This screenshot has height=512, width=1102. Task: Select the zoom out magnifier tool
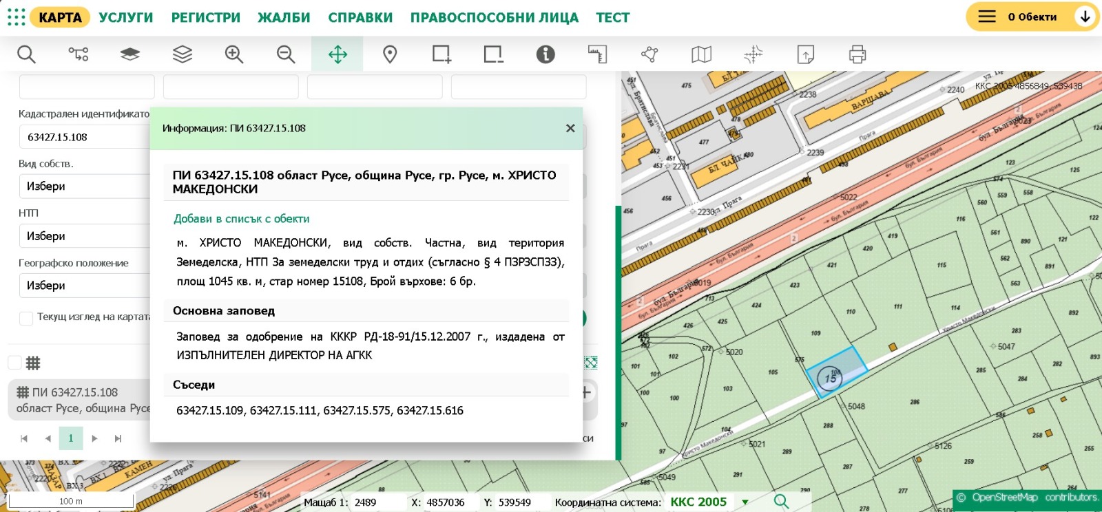[x=286, y=54]
